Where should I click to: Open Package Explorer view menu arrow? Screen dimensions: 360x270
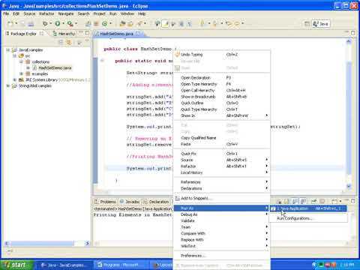coord(79,43)
